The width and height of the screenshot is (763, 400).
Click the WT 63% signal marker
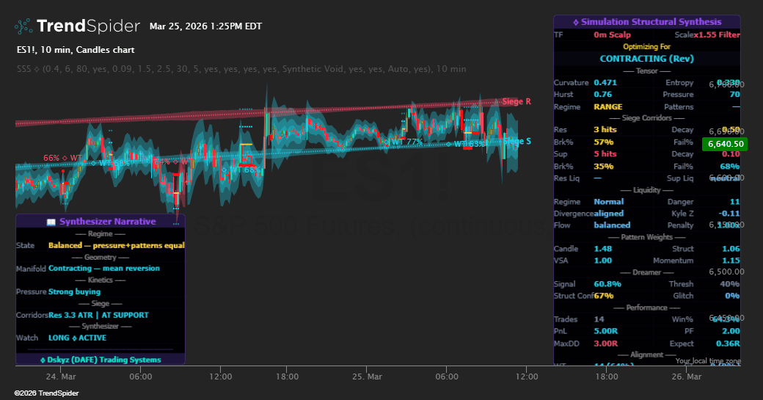click(466, 144)
